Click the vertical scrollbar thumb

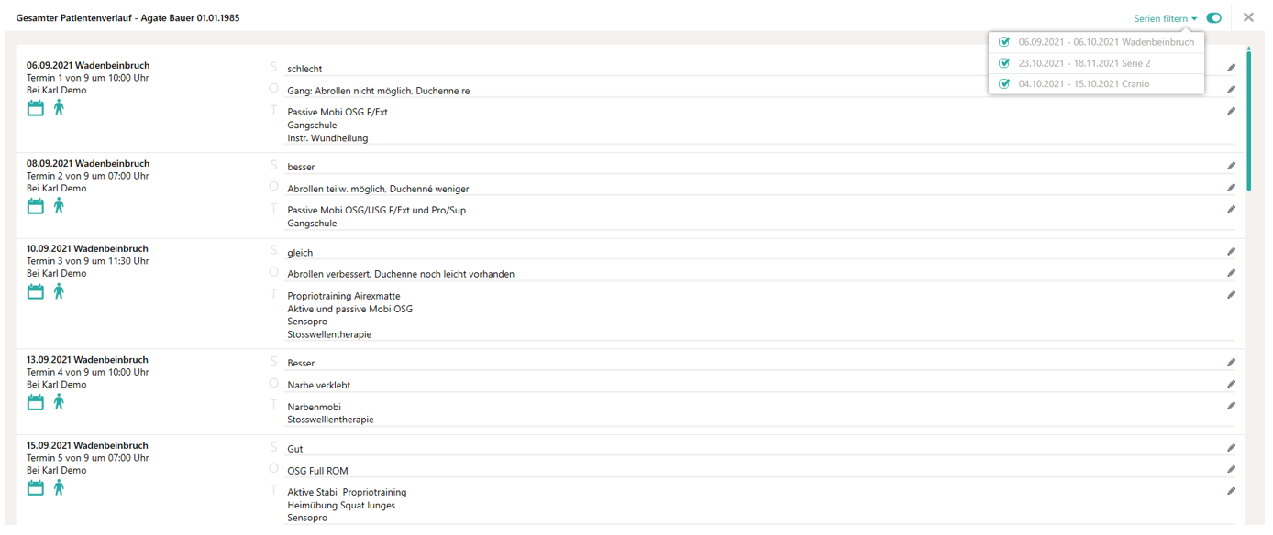(1249, 119)
